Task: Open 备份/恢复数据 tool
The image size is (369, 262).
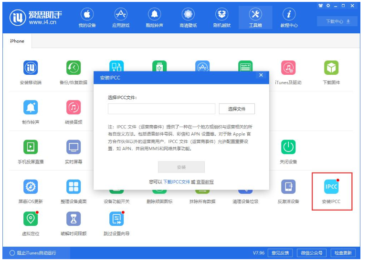Action: point(74,73)
